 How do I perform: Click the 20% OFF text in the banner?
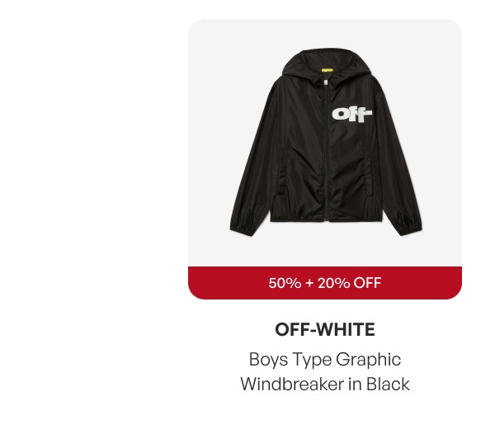(x=350, y=283)
